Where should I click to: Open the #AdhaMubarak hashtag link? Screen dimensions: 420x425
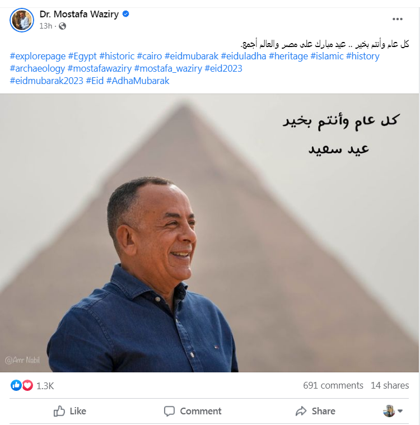click(138, 81)
